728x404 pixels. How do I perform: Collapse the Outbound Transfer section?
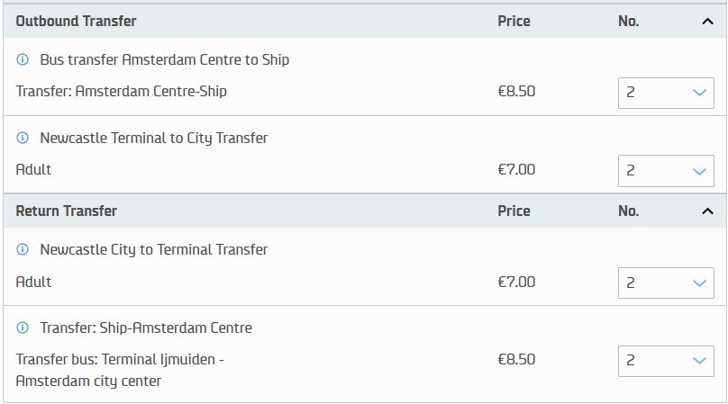click(707, 22)
